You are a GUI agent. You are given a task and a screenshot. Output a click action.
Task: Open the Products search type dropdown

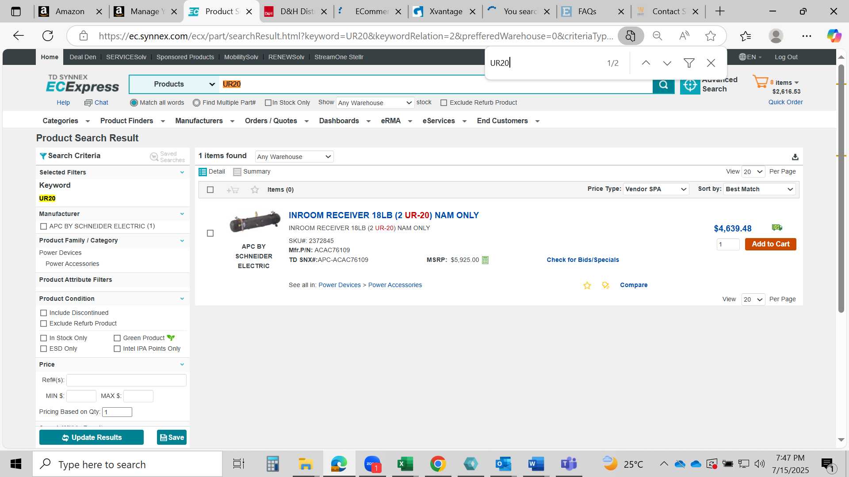174,84
